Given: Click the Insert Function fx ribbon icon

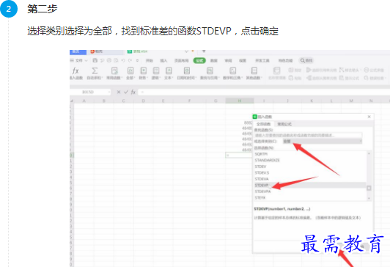Looking at the screenshot, I should point(76,71).
